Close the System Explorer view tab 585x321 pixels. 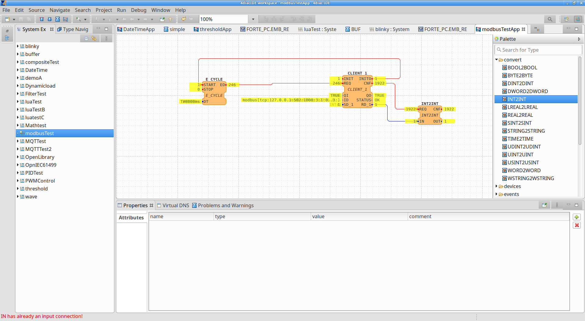click(x=52, y=29)
